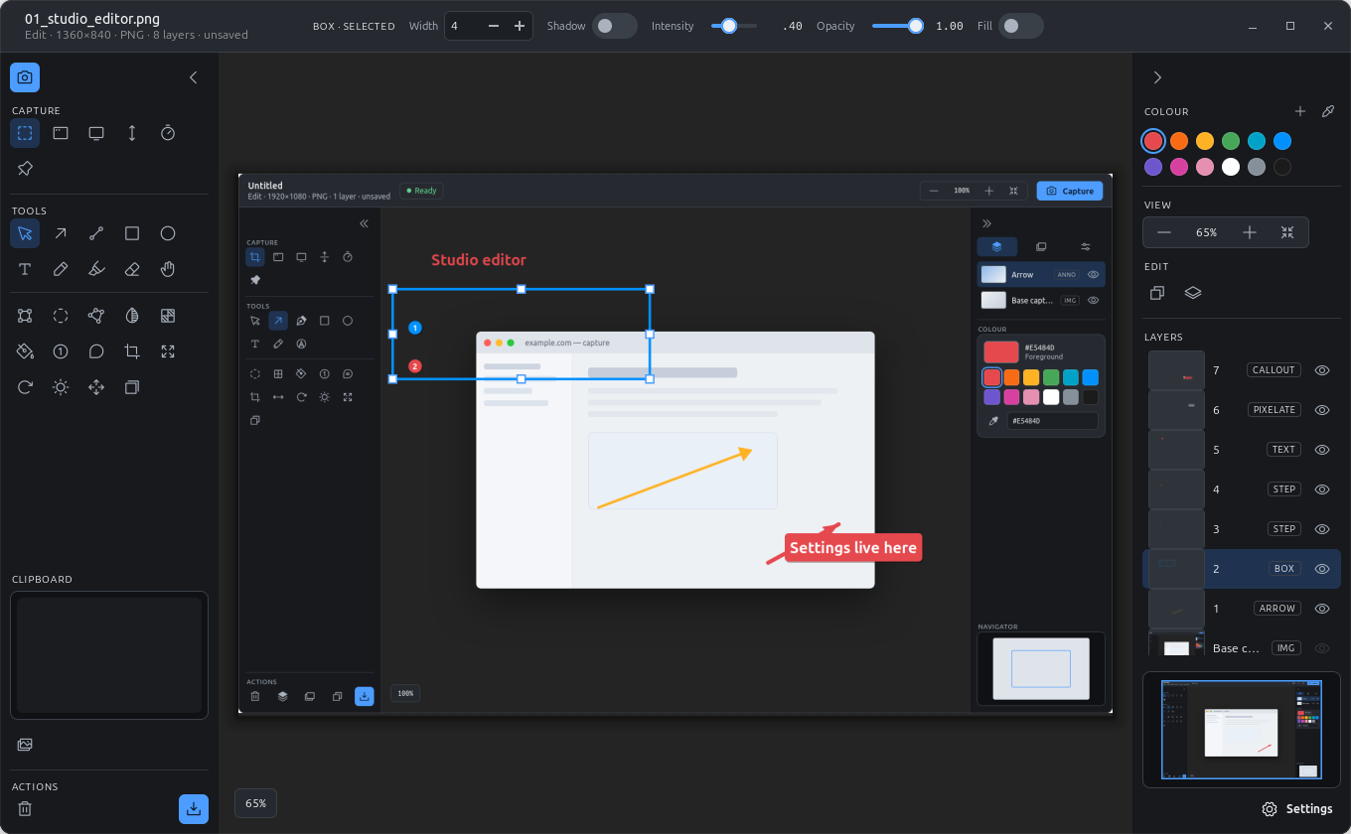Zoom in with View plus button

1250,232
